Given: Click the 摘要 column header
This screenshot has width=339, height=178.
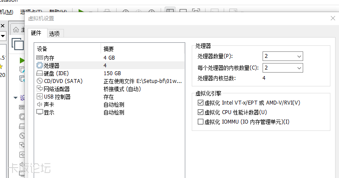Looking at the screenshot, I should [x=109, y=49].
